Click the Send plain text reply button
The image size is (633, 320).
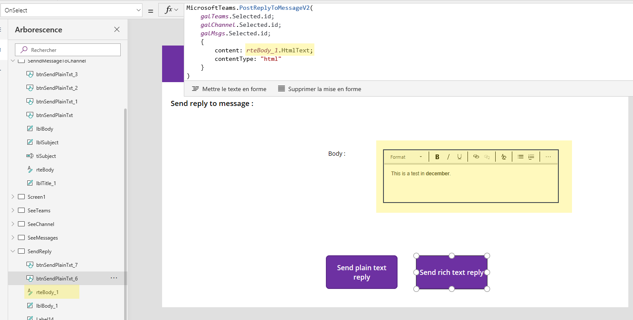(x=361, y=272)
